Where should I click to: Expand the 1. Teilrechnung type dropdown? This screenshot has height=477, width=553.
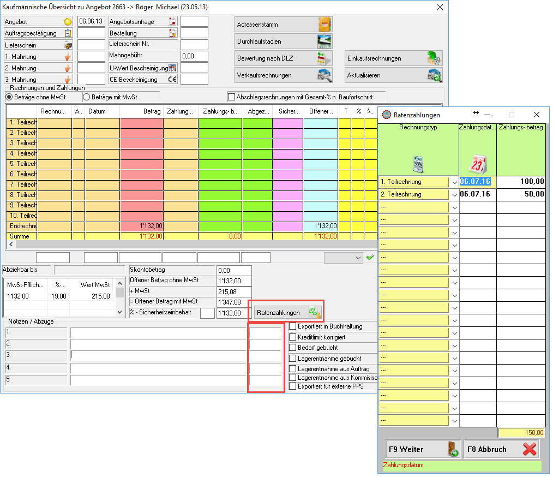coord(454,182)
